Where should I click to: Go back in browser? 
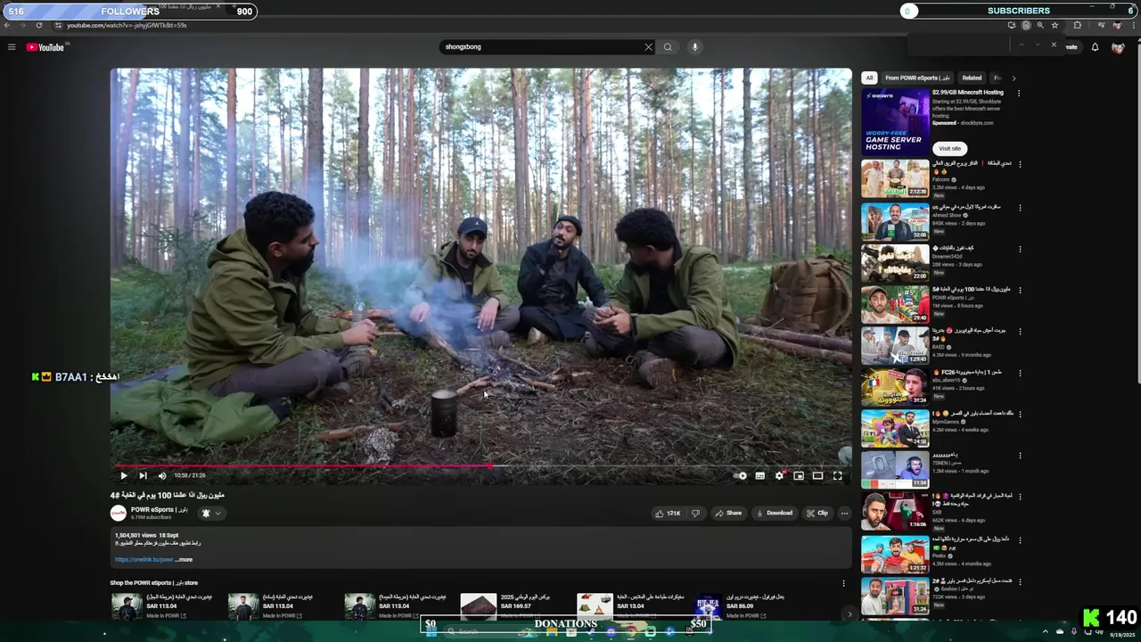(x=7, y=25)
